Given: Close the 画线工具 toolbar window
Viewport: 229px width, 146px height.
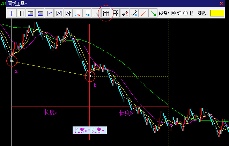Looking at the screenshot, I should (221, 3).
